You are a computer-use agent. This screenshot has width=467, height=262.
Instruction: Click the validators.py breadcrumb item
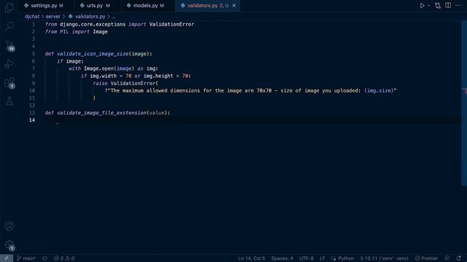[87, 16]
